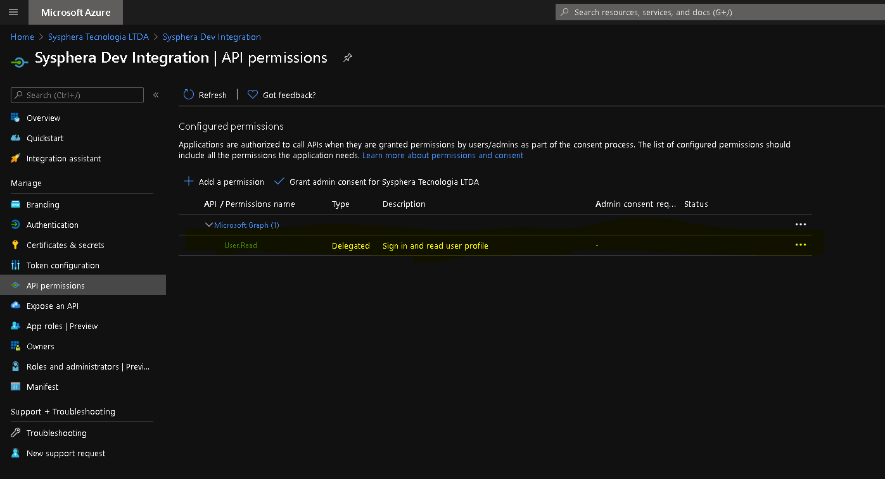The width and height of the screenshot is (885, 479).
Task: Click the Admin consent req... column header
Action: tap(636, 204)
